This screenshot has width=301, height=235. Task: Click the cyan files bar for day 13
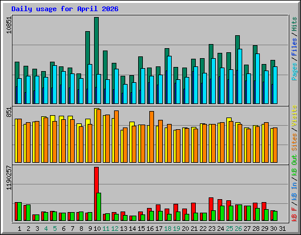click(125, 94)
